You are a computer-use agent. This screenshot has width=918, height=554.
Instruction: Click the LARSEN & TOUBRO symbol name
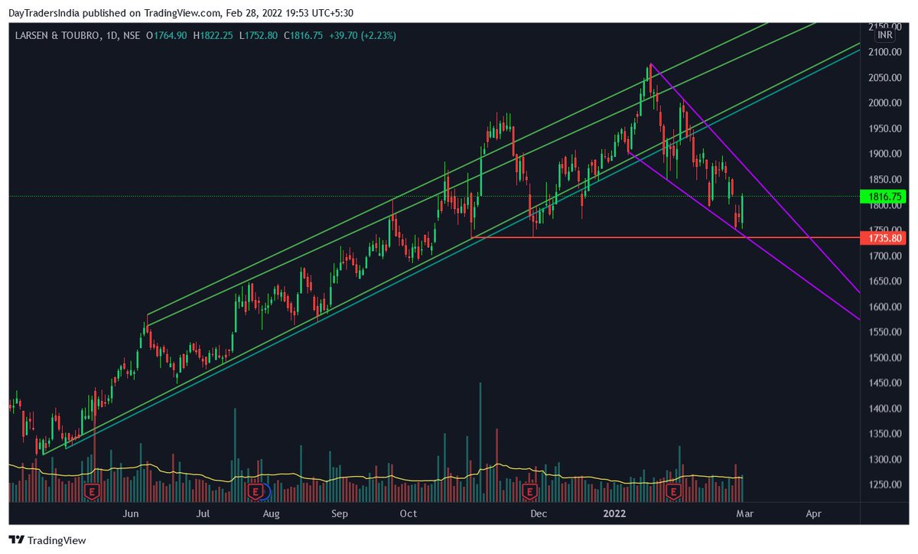coord(59,34)
